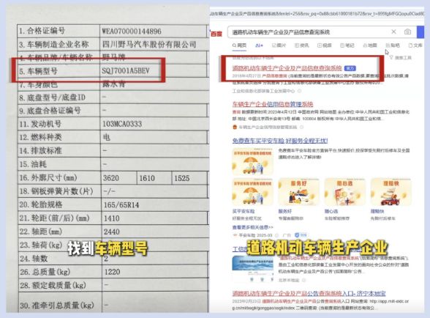Click the Baidu logo beside the search box
The width and height of the screenshot is (430, 318).
coord(216,34)
